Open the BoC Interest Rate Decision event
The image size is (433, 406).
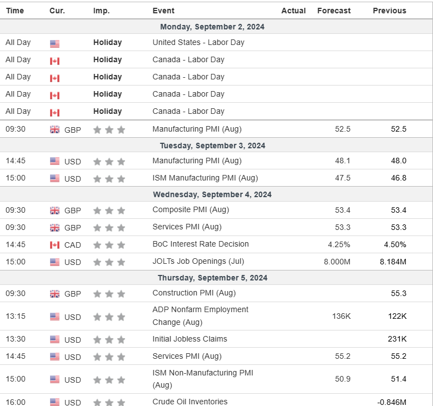(x=201, y=244)
